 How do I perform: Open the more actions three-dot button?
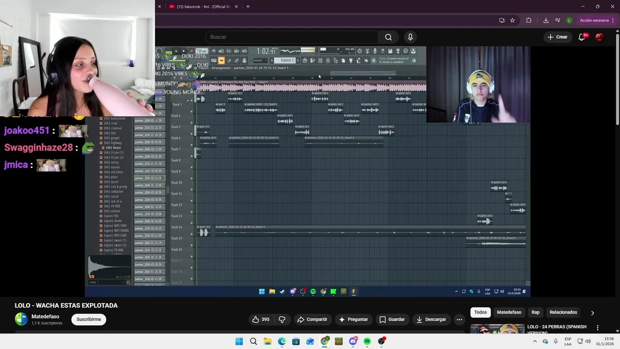[459, 319]
